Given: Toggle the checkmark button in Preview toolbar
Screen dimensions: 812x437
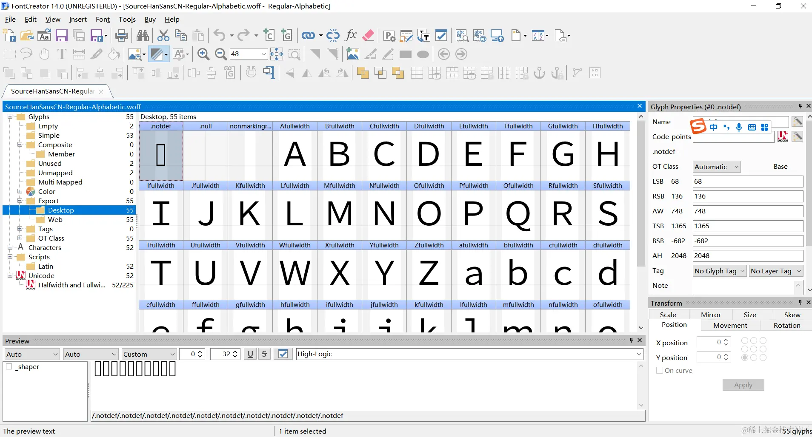Looking at the screenshot, I should tap(283, 354).
